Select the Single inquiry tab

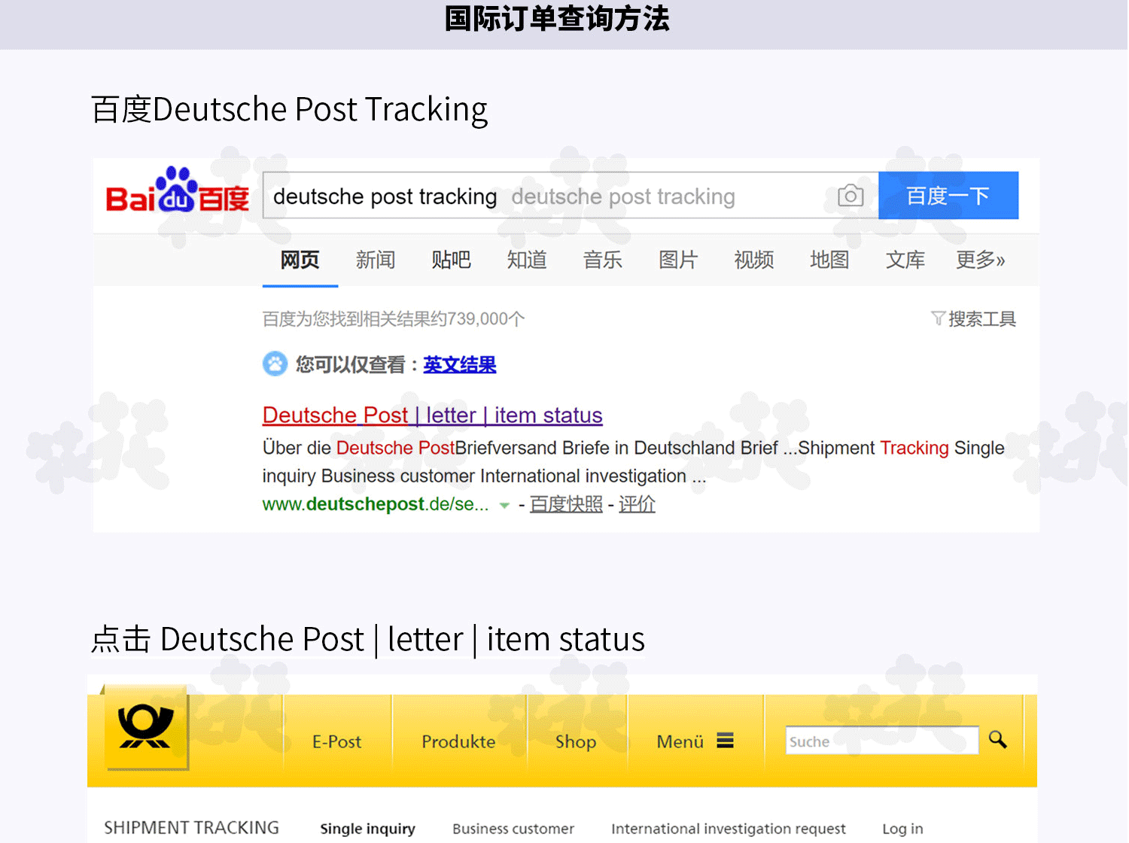click(x=367, y=829)
